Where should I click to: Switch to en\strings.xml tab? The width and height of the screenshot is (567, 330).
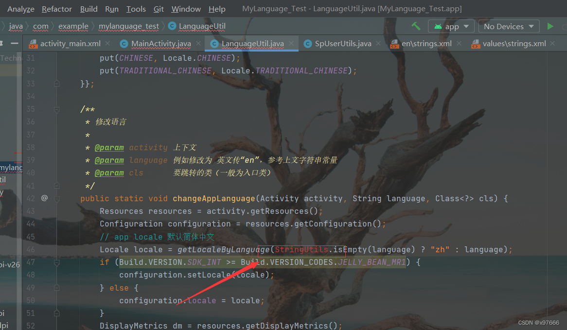(426, 44)
